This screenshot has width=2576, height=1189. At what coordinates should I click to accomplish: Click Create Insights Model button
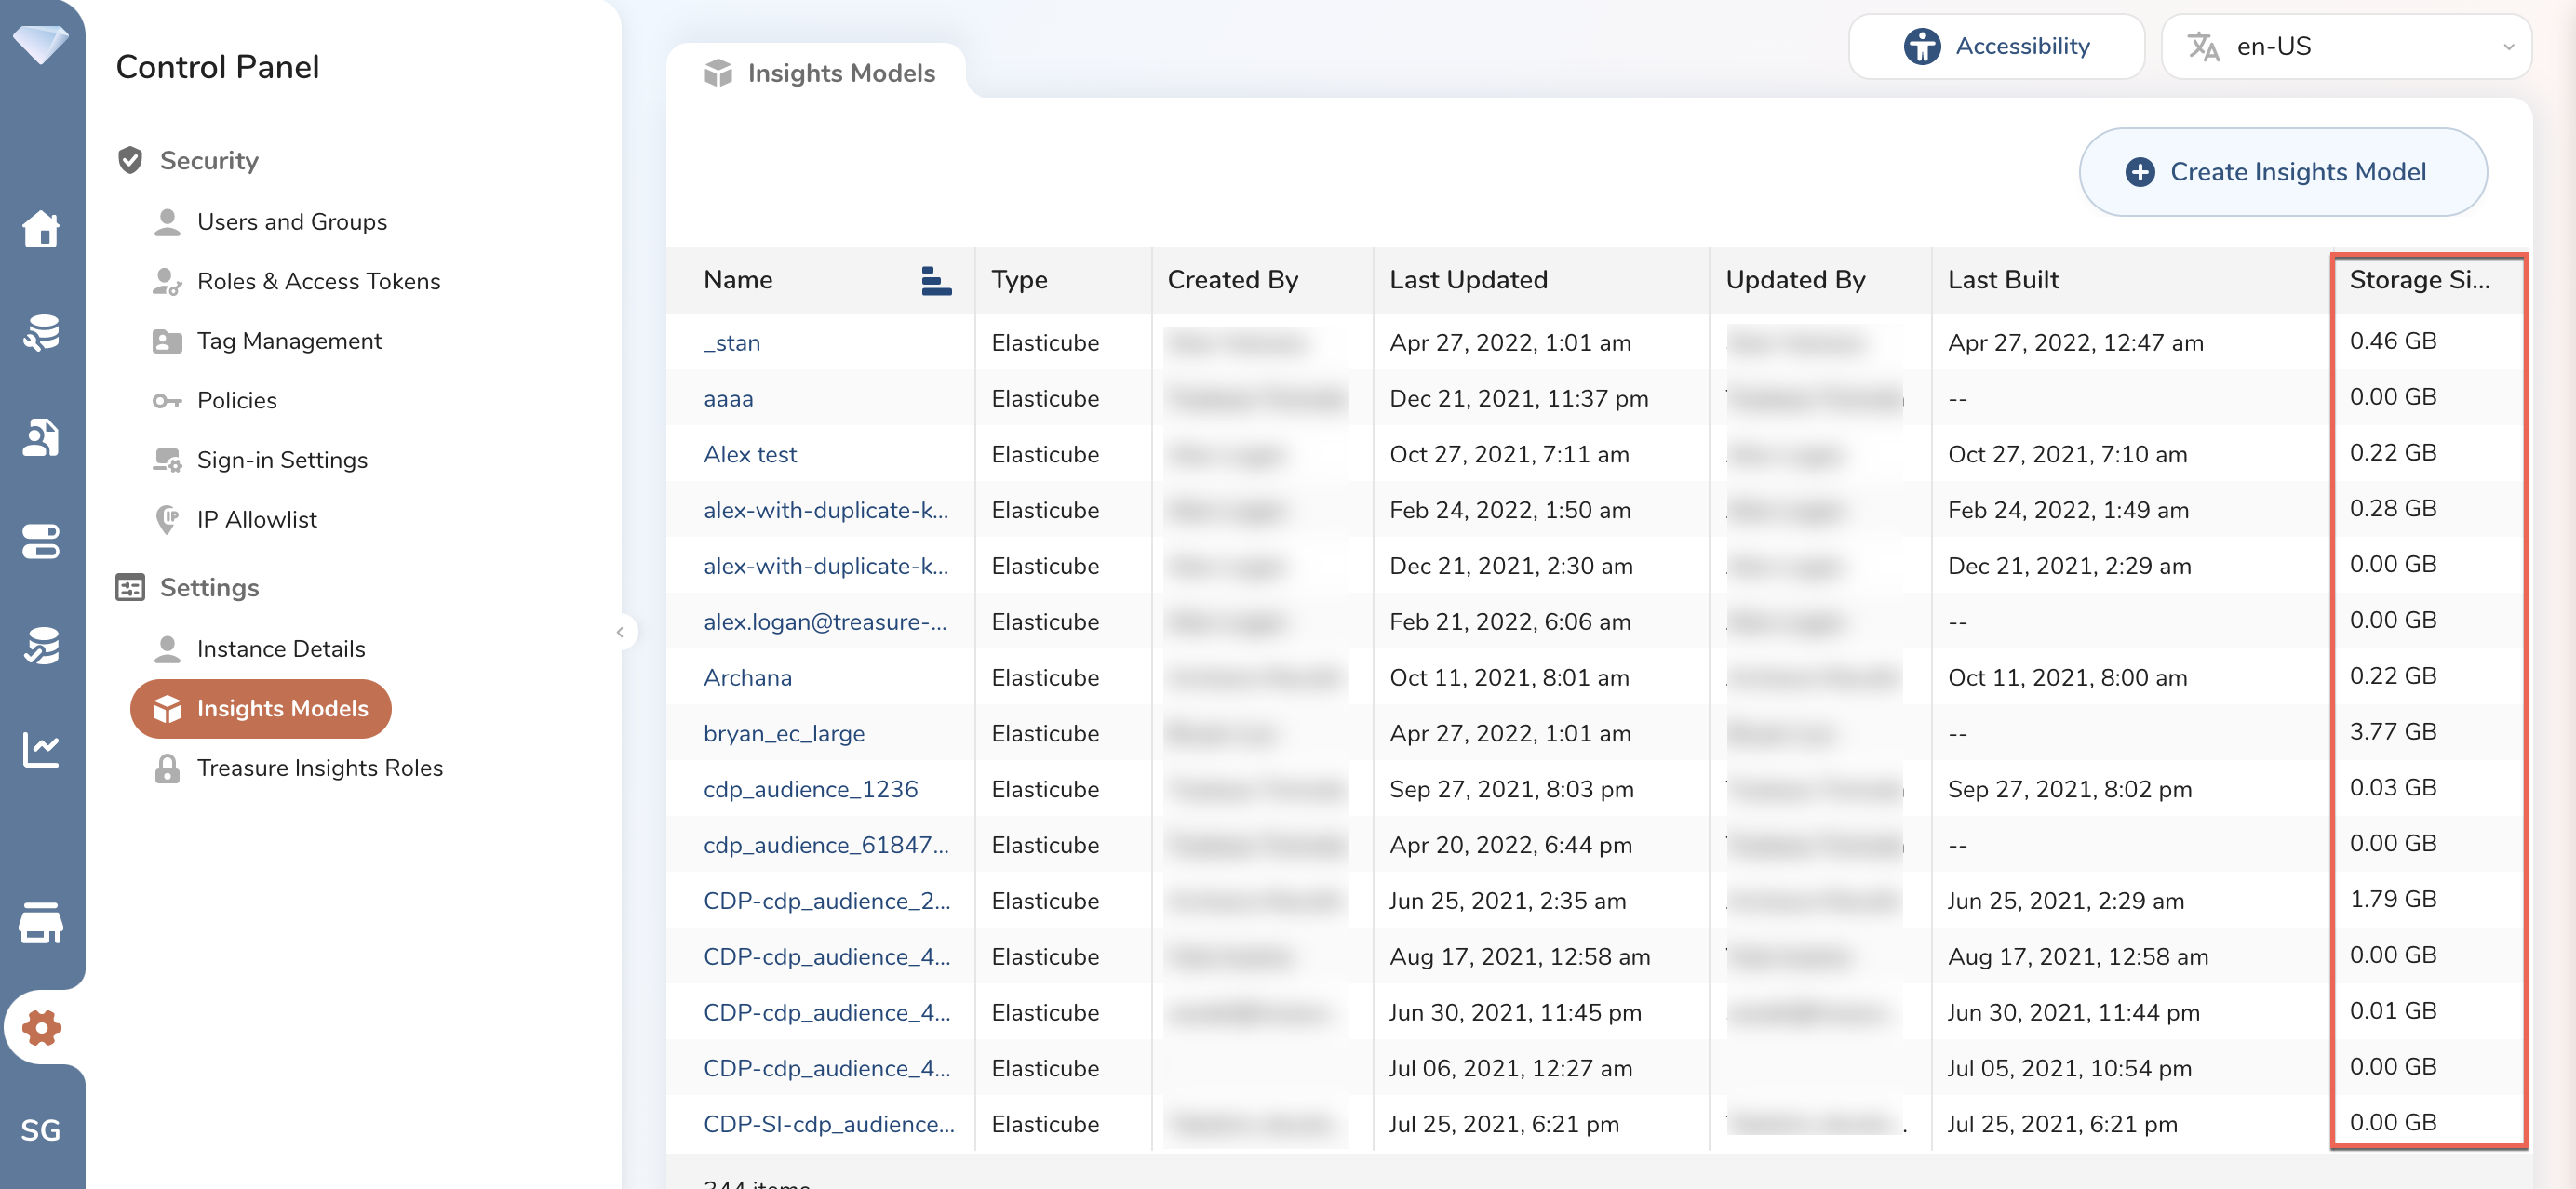point(2281,172)
